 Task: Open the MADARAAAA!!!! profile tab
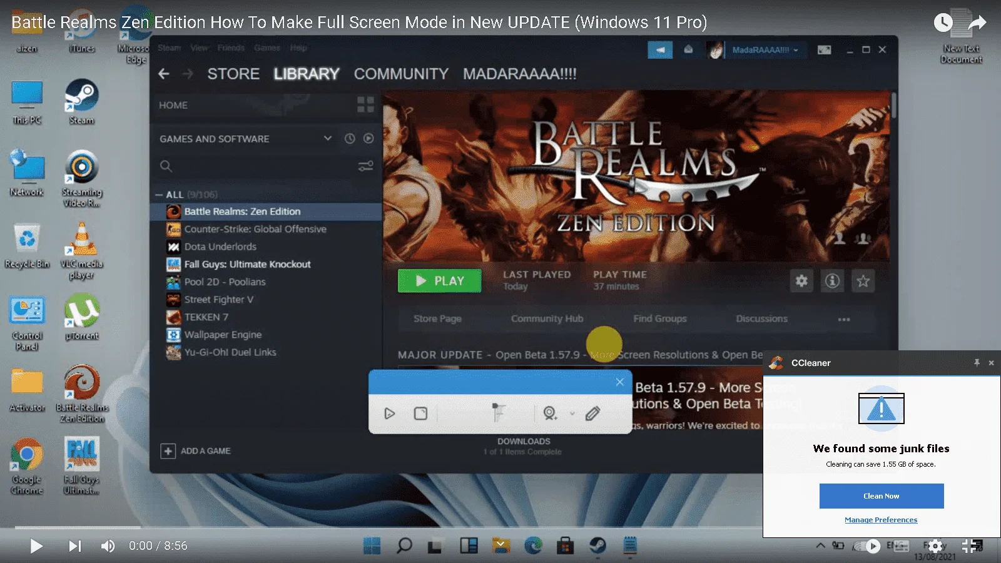tap(519, 74)
